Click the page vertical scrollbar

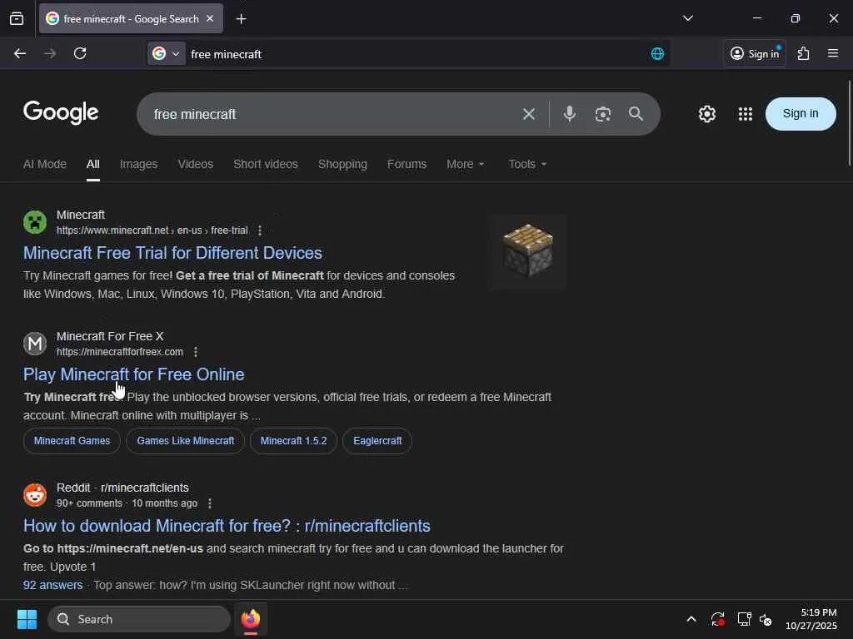coord(849,123)
